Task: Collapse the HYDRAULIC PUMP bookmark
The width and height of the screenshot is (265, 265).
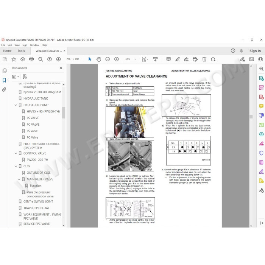Action: [16, 105]
